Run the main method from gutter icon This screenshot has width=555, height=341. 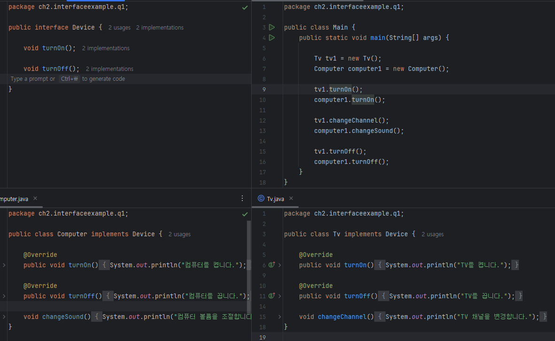(272, 38)
